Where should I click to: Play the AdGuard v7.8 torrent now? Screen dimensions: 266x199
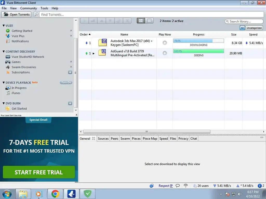(x=164, y=53)
